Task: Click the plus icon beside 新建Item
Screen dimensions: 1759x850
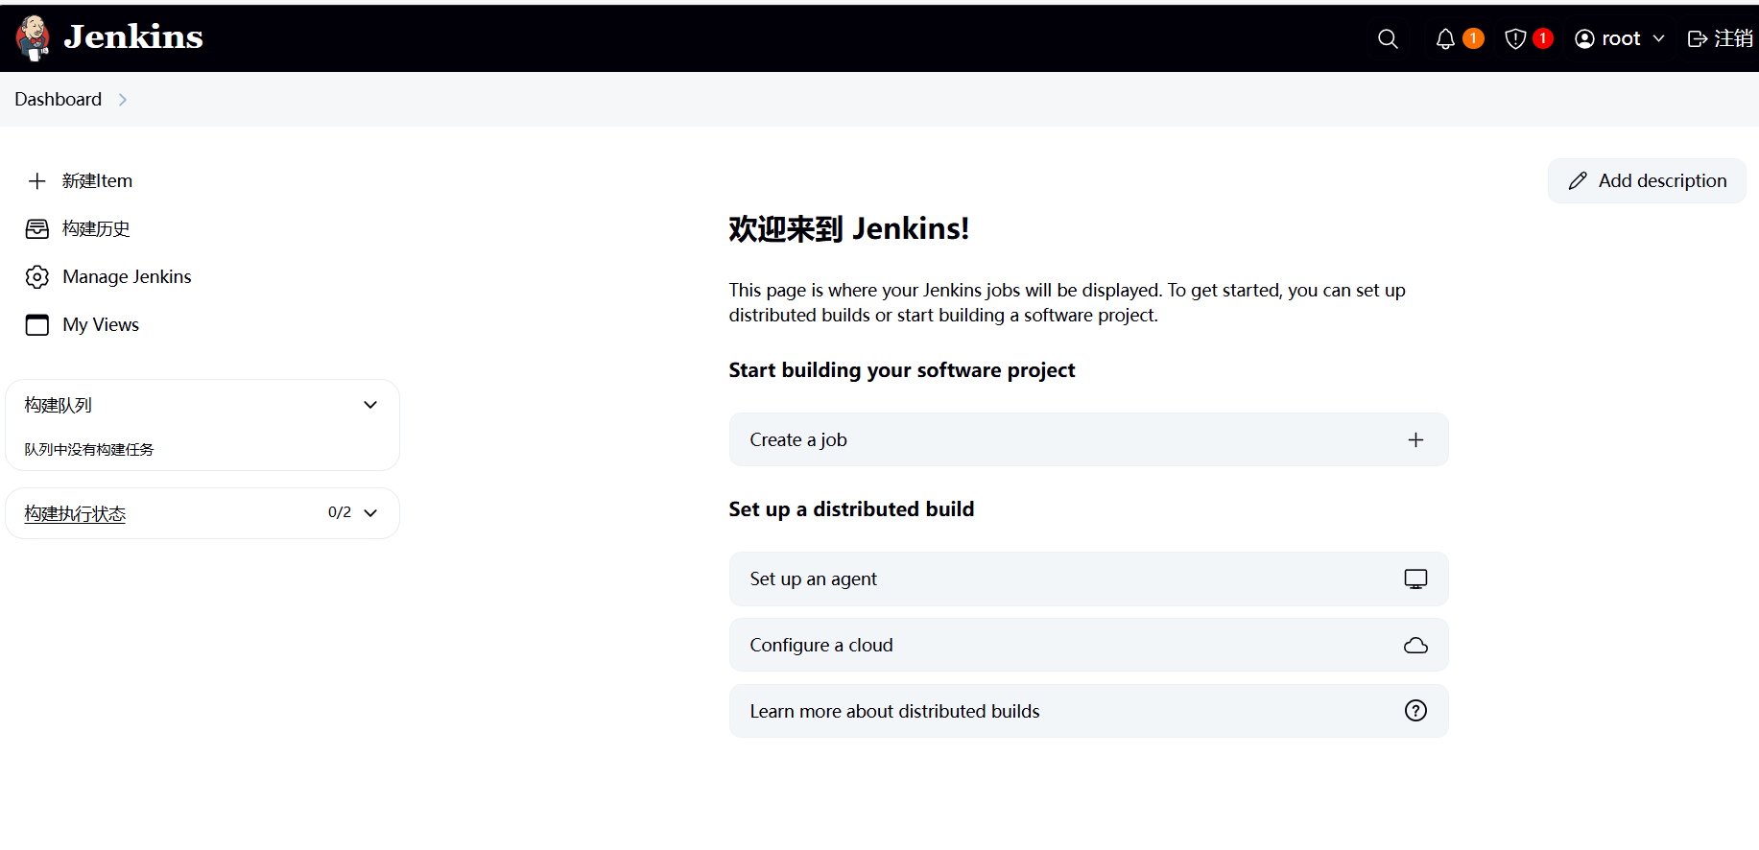Action: click(37, 180)
